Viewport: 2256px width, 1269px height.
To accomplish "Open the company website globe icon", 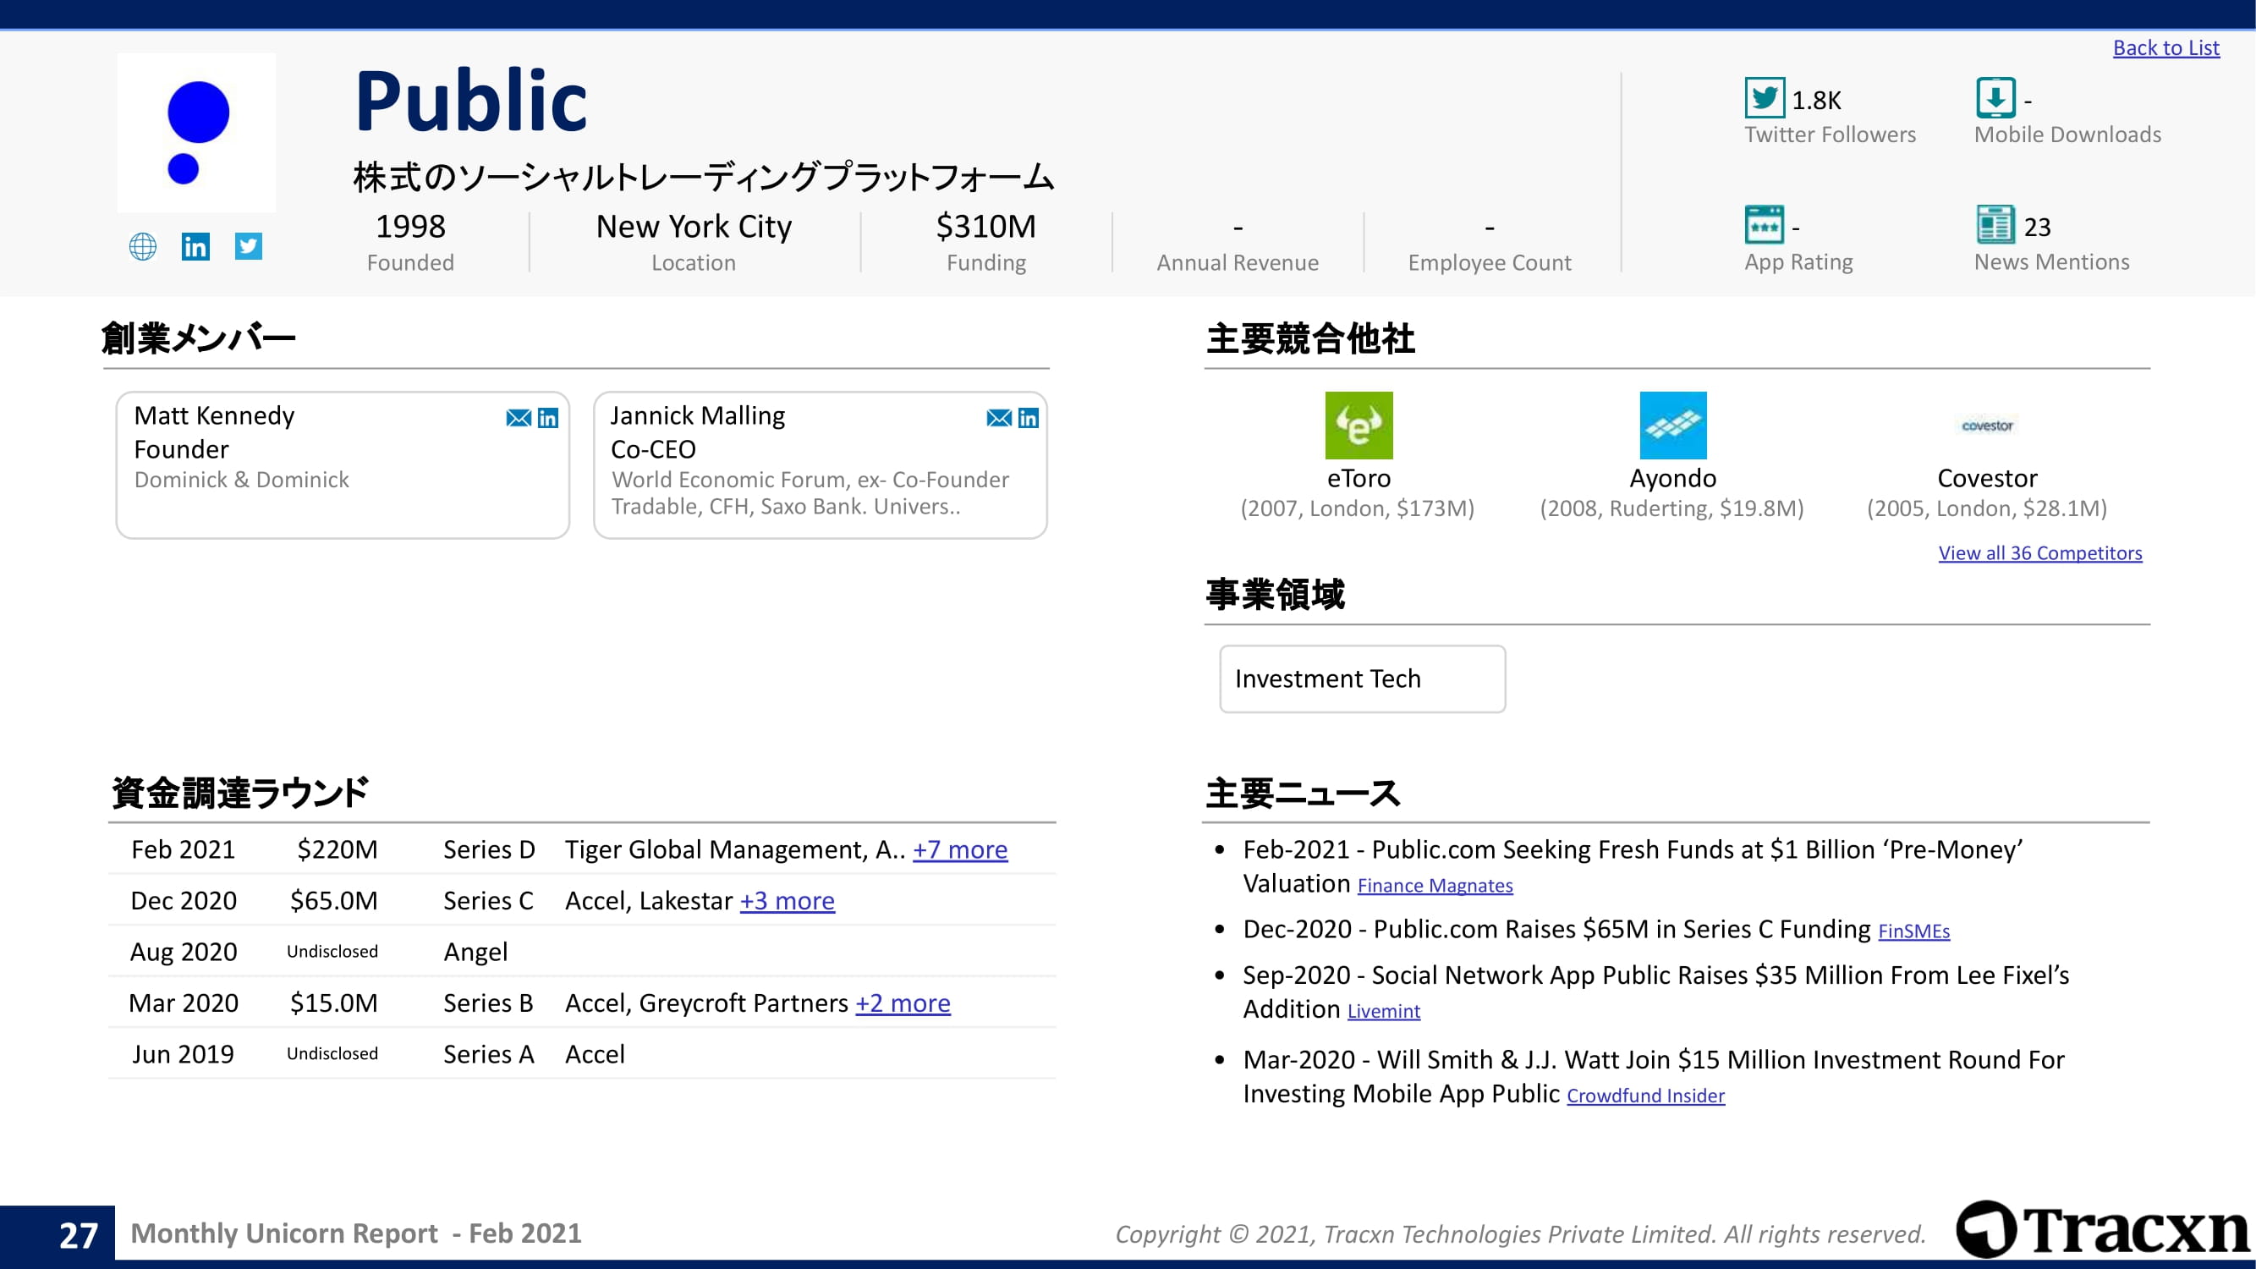I will [x=143, y=247].
